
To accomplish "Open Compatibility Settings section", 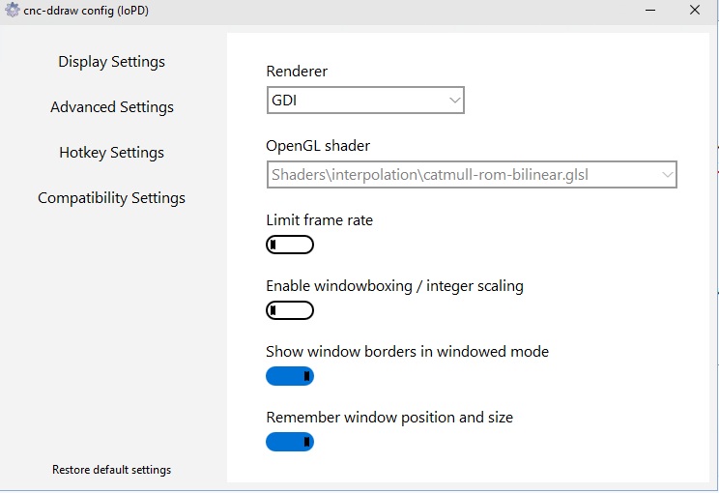I will 112,198.
